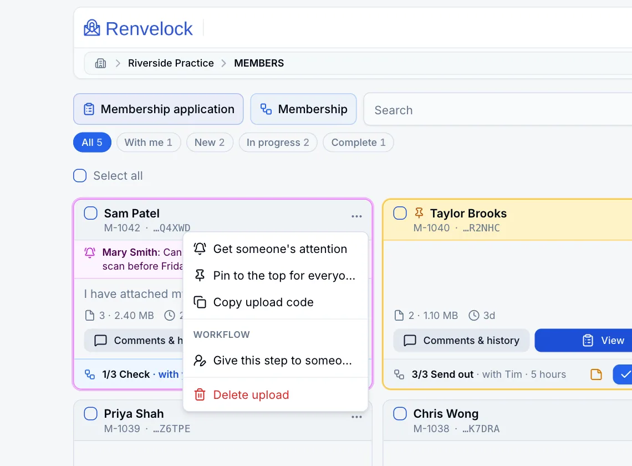The image size is (632, 466).
Task: Click the bell icon beside Mary Smith's message
Action: pos(90,252)
